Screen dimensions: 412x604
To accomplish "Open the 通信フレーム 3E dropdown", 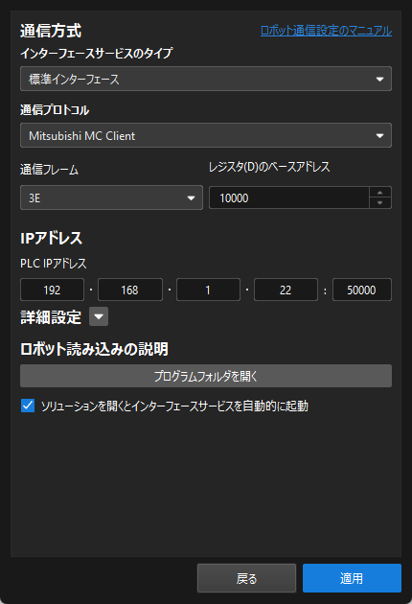I will (x=111, y=197).
